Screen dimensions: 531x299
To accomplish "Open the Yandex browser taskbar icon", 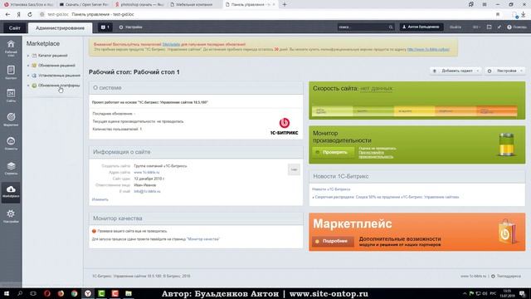I will point(88,293).
